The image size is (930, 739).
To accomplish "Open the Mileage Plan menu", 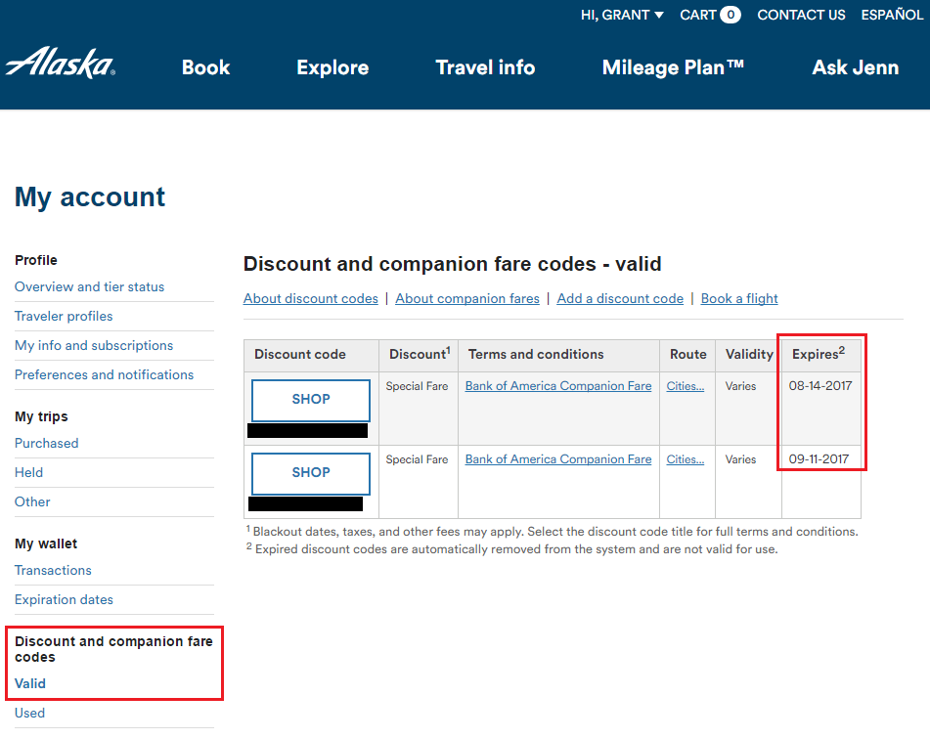I will coord(673,67).
